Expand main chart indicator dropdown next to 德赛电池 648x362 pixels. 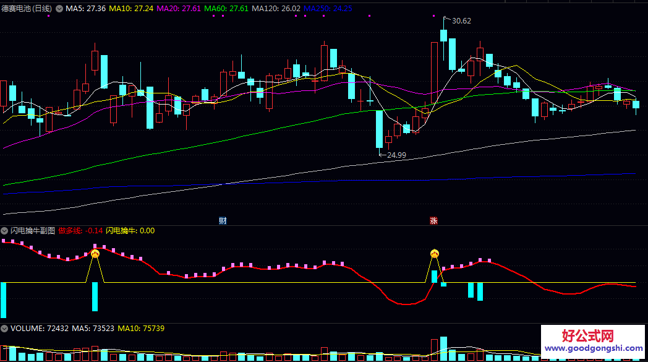tap(59, 9)
